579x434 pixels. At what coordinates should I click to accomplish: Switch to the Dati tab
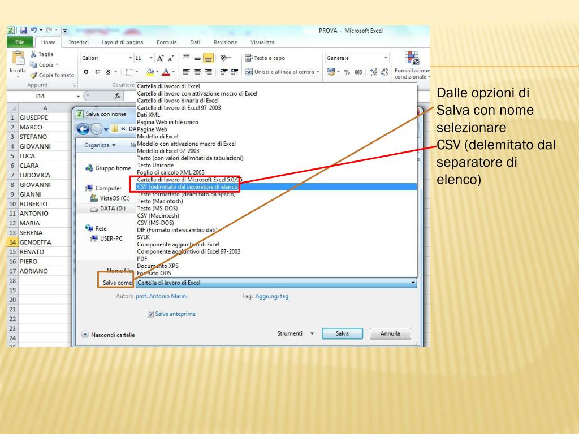coord(195,42)
